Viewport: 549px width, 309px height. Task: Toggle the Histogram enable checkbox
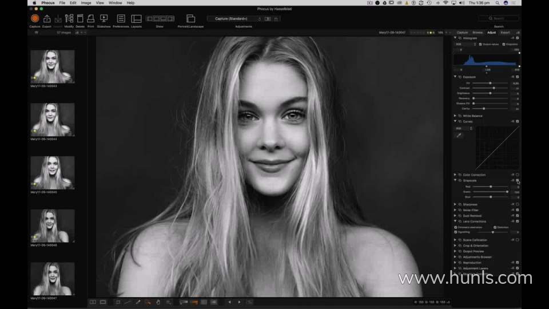click(x=518, y=38)
